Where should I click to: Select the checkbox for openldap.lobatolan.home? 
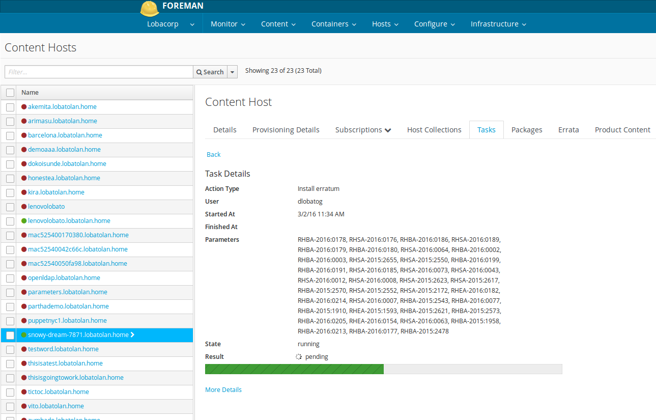(x=10, y=278)
